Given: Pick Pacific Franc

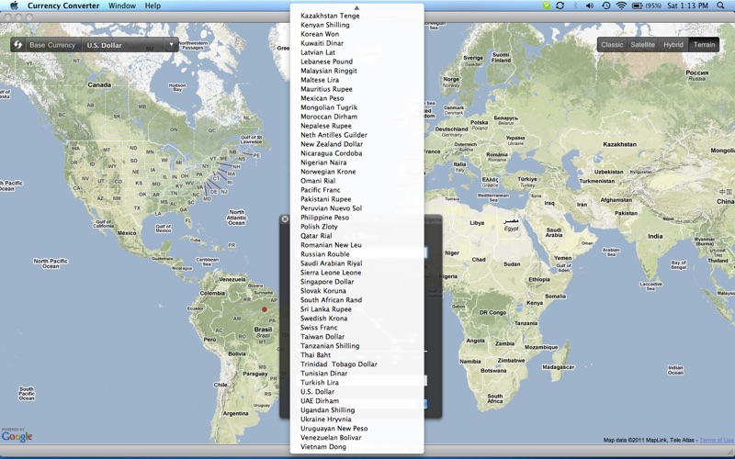Looking at the screenshot, I should [357, 190].
